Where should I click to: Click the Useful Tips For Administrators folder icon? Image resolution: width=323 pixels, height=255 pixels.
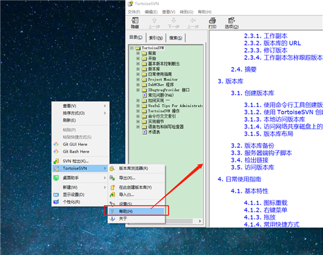tap(144, 106)
